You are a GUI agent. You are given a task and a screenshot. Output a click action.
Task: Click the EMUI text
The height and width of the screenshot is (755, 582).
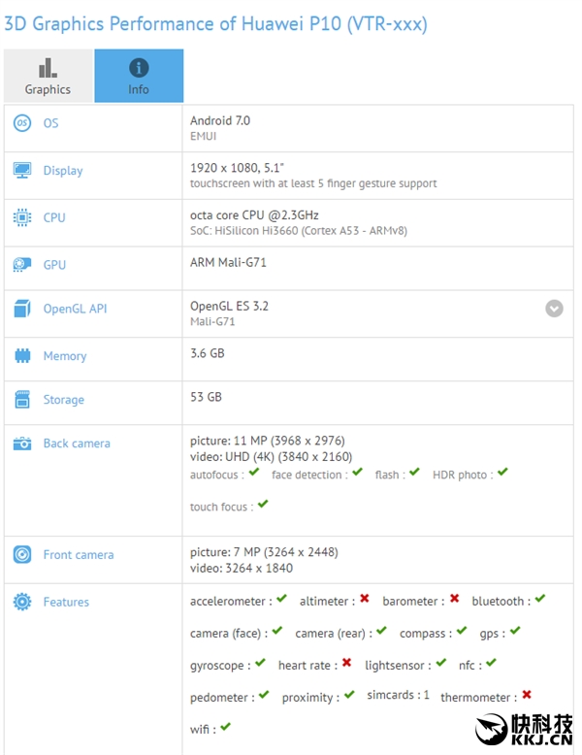[203, 136]
